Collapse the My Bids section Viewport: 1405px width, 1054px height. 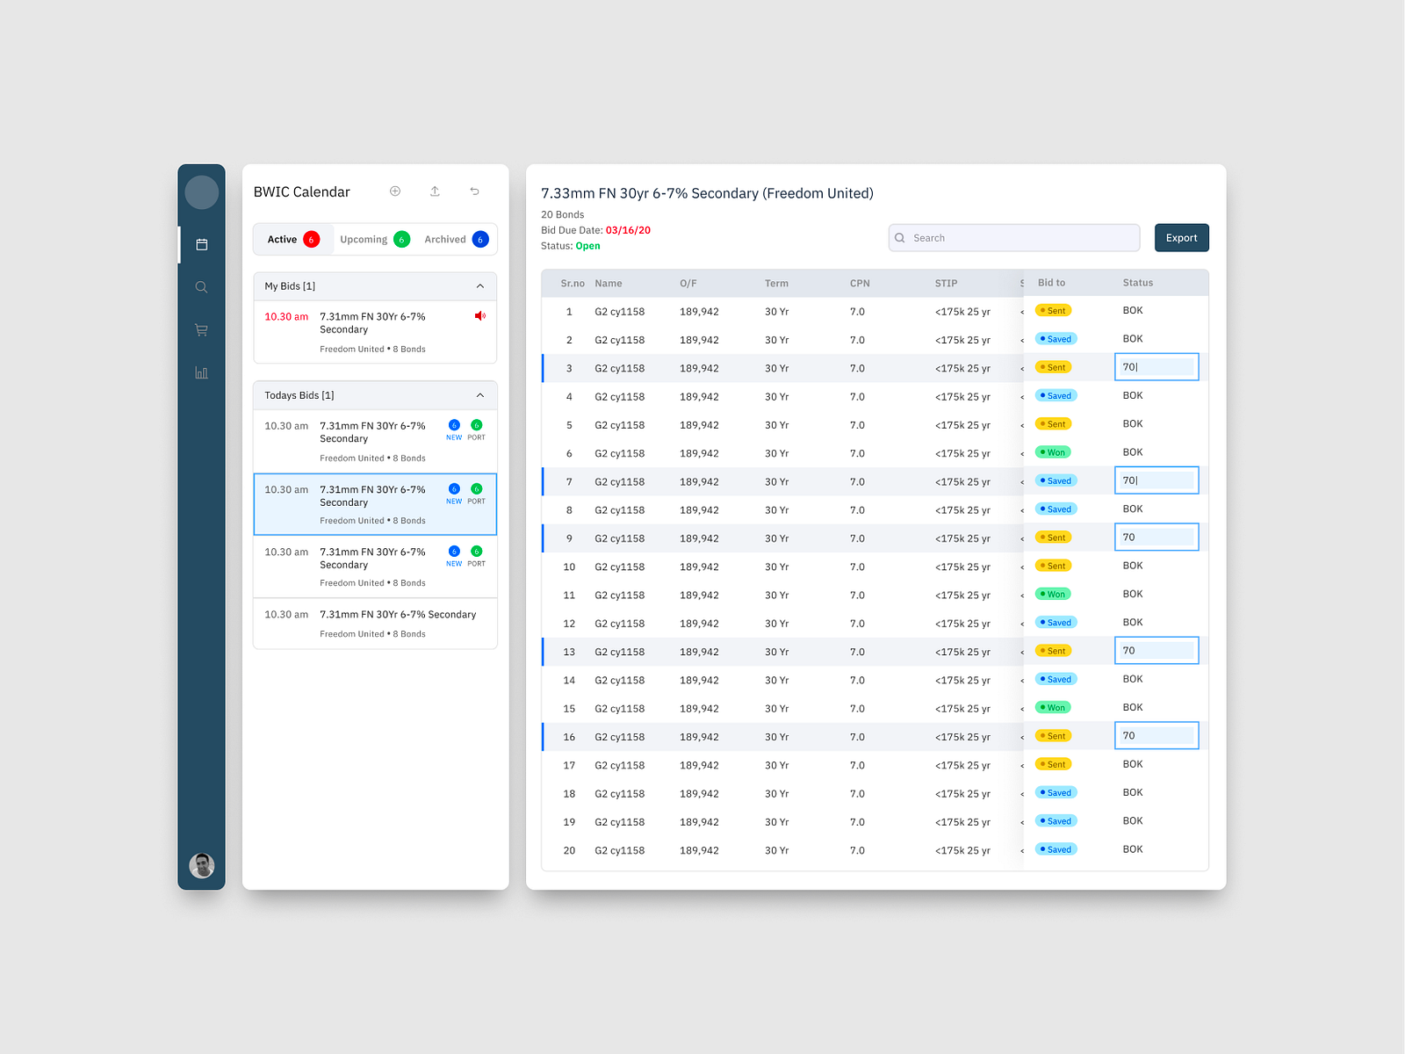[480, 285]
